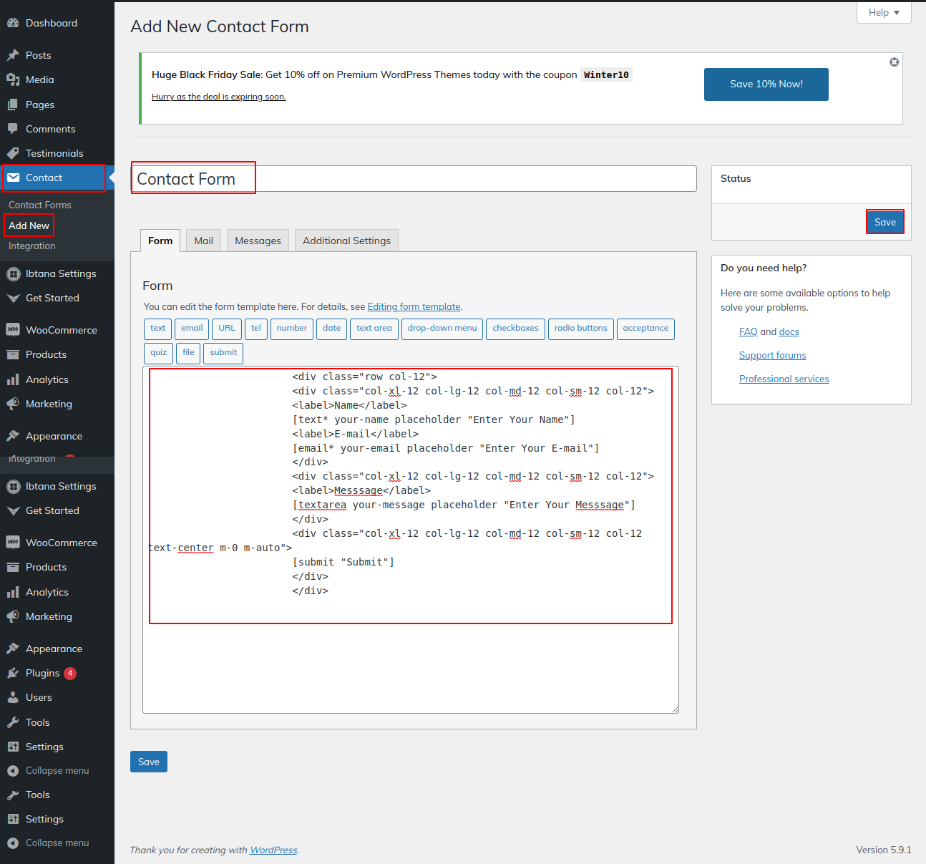Click the Users person icon
Viewport: 926px width, 864px height.
13,697
